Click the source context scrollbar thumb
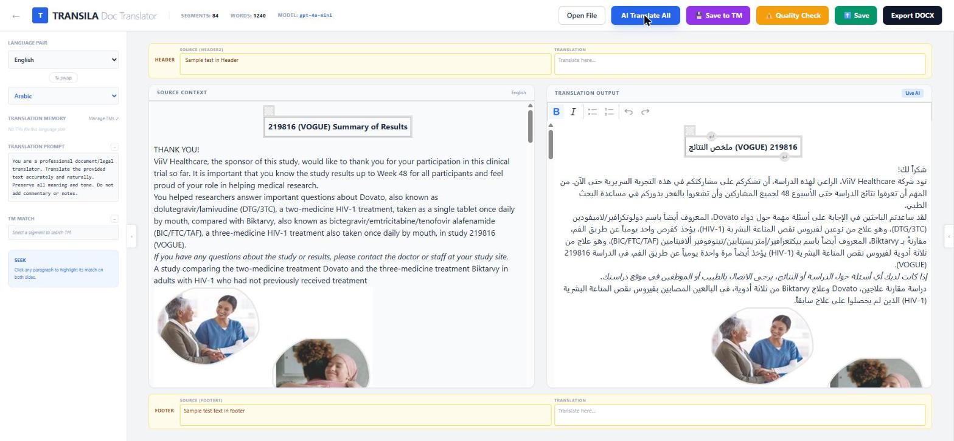The image size is (954, 441). tap(531, 126)
